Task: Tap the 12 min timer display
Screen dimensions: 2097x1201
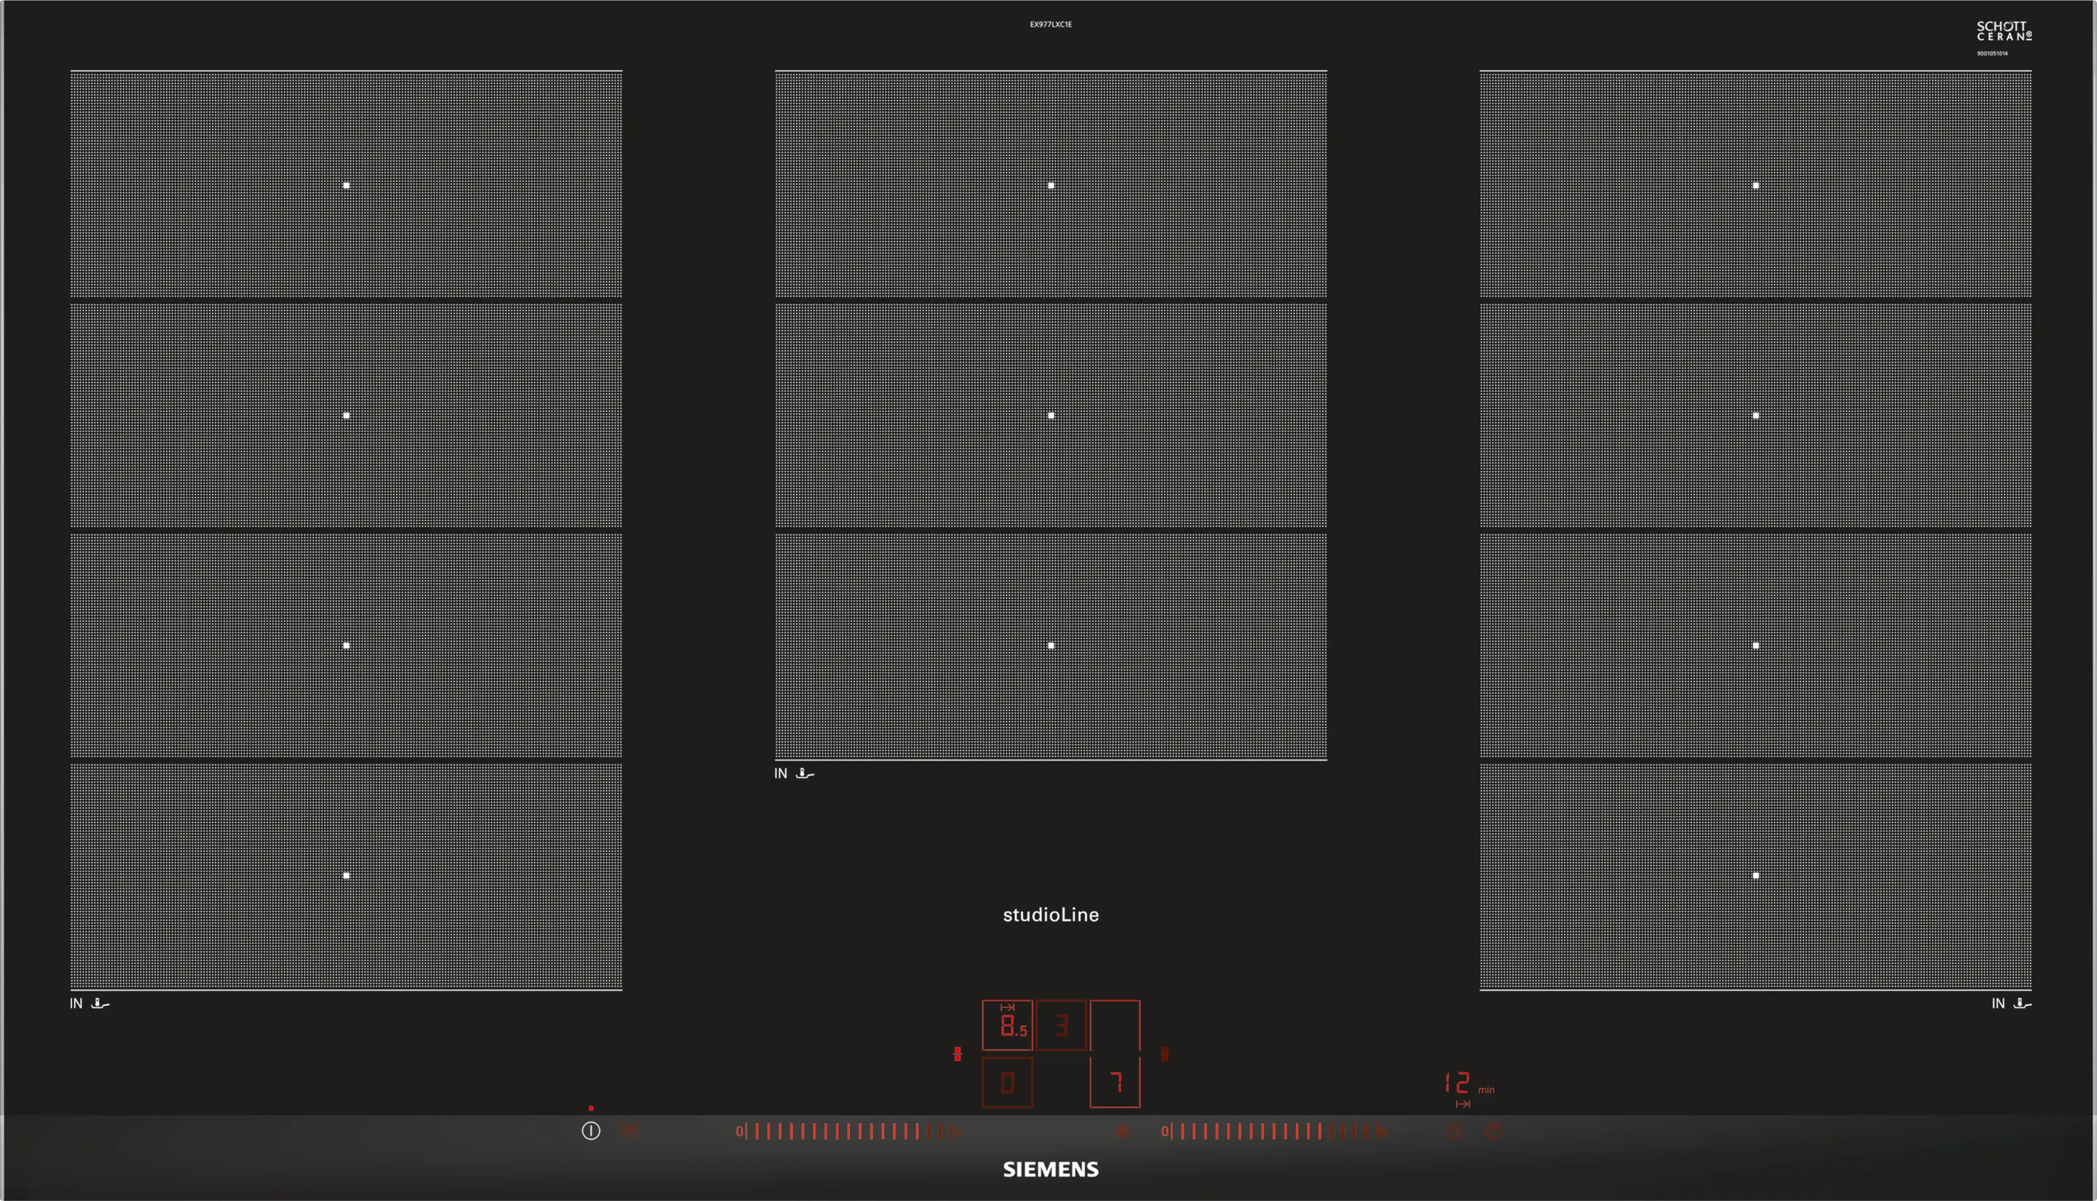Action: click(1459, 1083)
